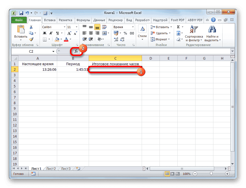
Task: Toggle italic formatting (К)
Action: [51, 33]
